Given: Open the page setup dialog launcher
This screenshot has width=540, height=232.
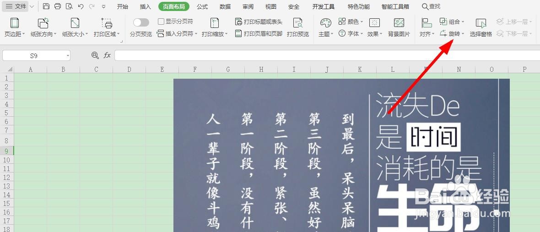Looking at the screenshot, I should tap(122, 42).
